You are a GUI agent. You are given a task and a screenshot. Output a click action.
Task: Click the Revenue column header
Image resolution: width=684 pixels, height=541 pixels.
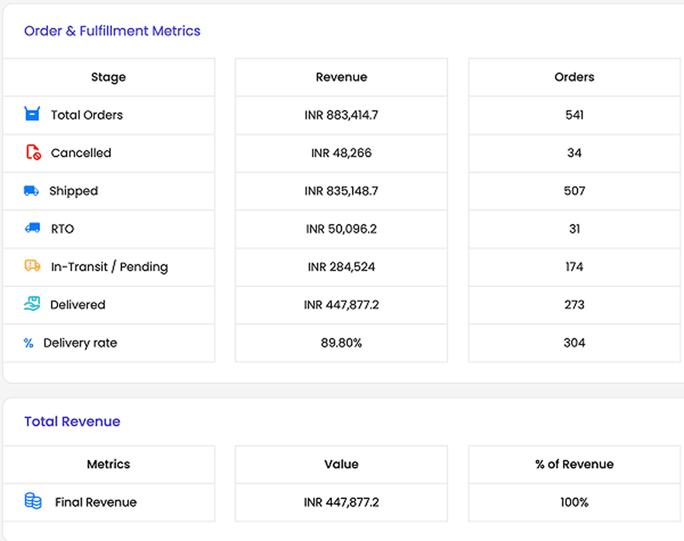(x=341, y=77)
